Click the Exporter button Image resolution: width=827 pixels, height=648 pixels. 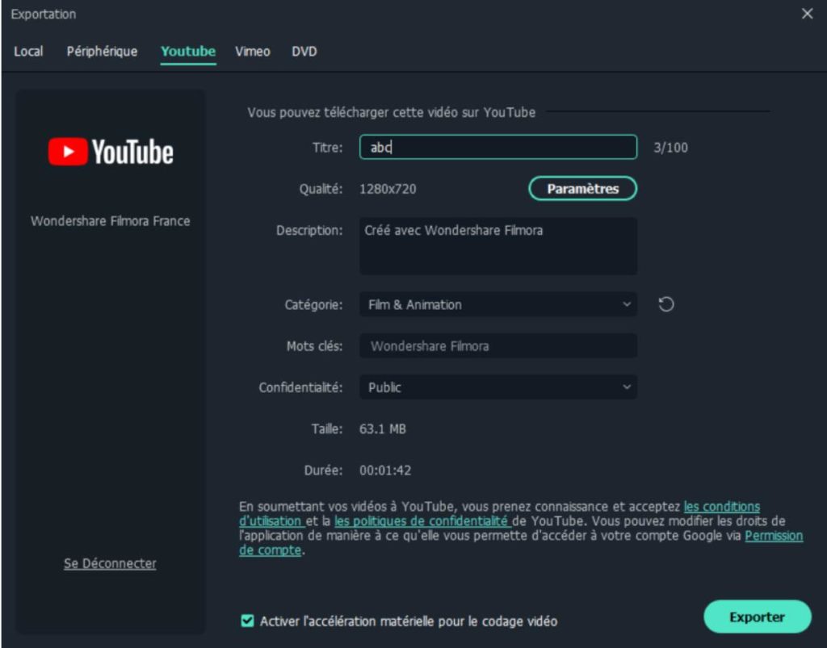point(757,617)
